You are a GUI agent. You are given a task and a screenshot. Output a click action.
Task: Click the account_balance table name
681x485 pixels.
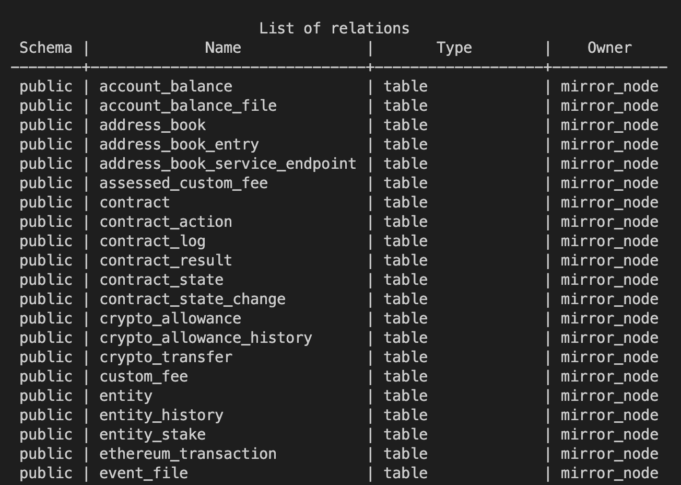coord(166,87)
